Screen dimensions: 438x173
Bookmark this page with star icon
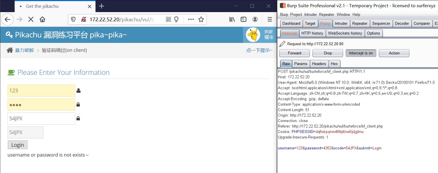click(x=201, y=20)
